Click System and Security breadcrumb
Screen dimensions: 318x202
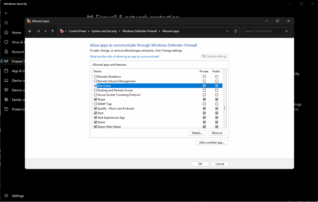coord(104,31)
